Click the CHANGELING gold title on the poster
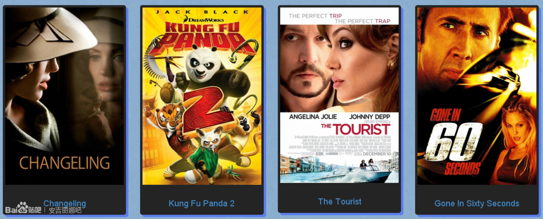Screen dimensions: 543x219 click(65, 163)
